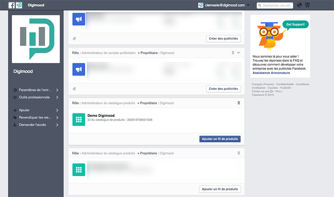Open the Cookies footer link
The height and width of the screenshot is (197, 334).
[x=273, y=88]
